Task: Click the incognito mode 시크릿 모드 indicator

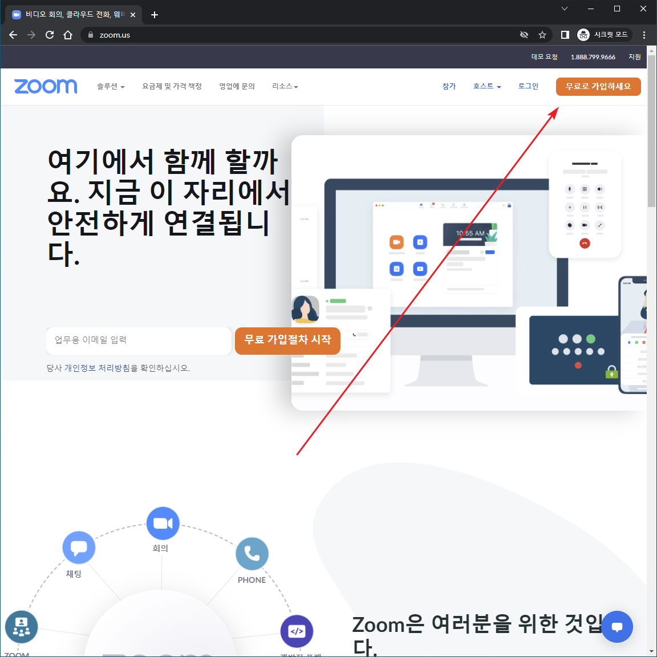Action: tap(604, 35)
